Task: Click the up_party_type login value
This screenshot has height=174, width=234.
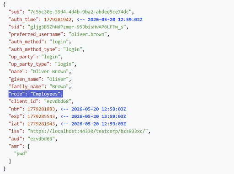Action: [64, 64]
